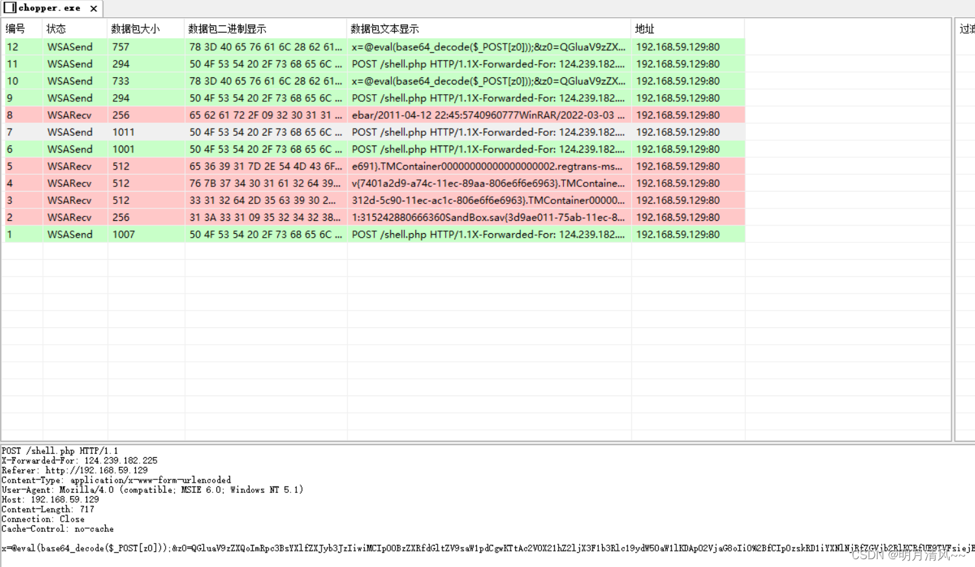
Task: Select packet row number 4
Action: (x=374, y=183)
